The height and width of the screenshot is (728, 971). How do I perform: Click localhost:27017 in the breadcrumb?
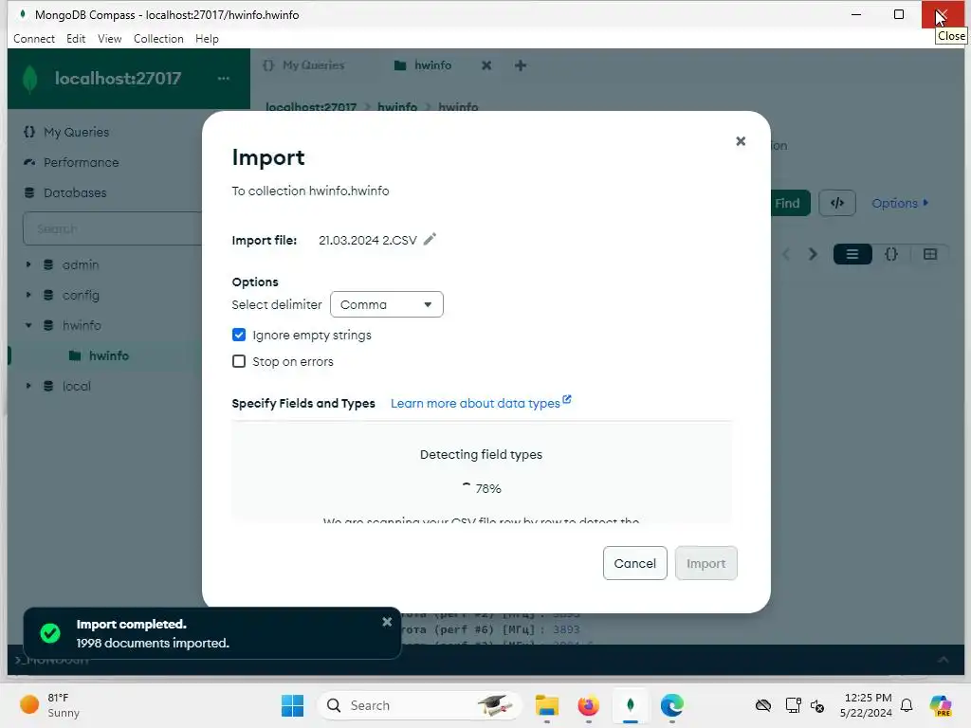coord(311,106)
